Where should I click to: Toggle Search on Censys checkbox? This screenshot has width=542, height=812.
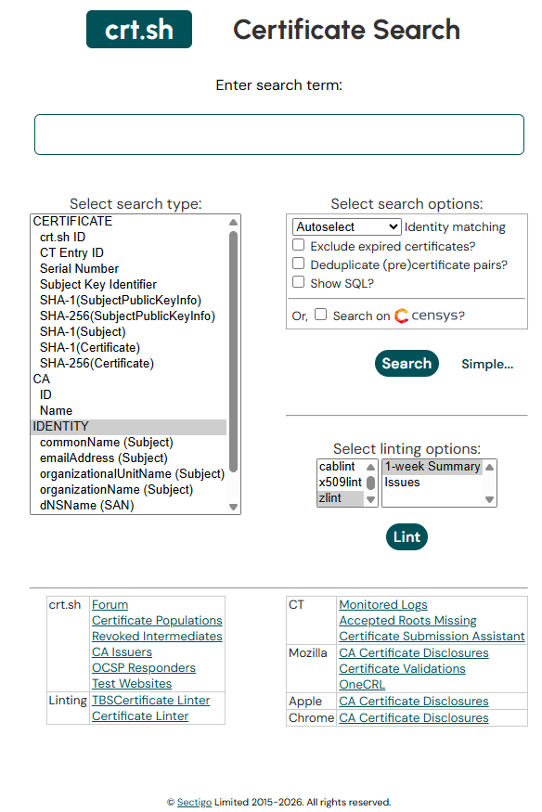[321, 315]
